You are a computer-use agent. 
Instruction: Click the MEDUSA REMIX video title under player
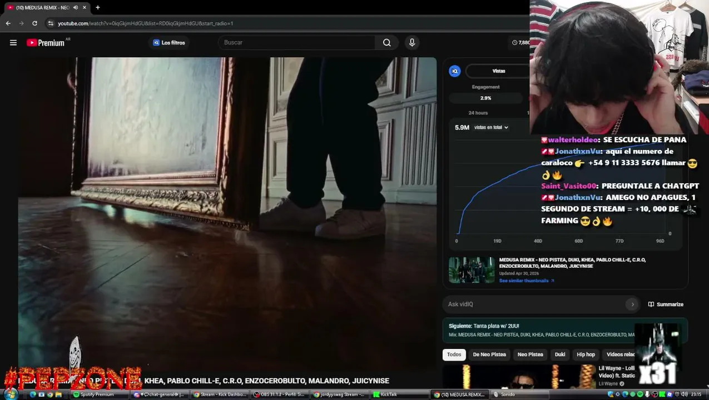204,381
